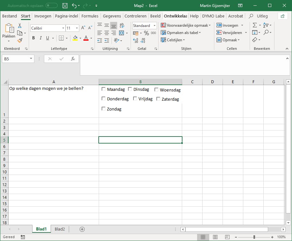This screenshot has width=292, height=241.
Task: Click the Name Box showing B5
Action: point(15,59)
